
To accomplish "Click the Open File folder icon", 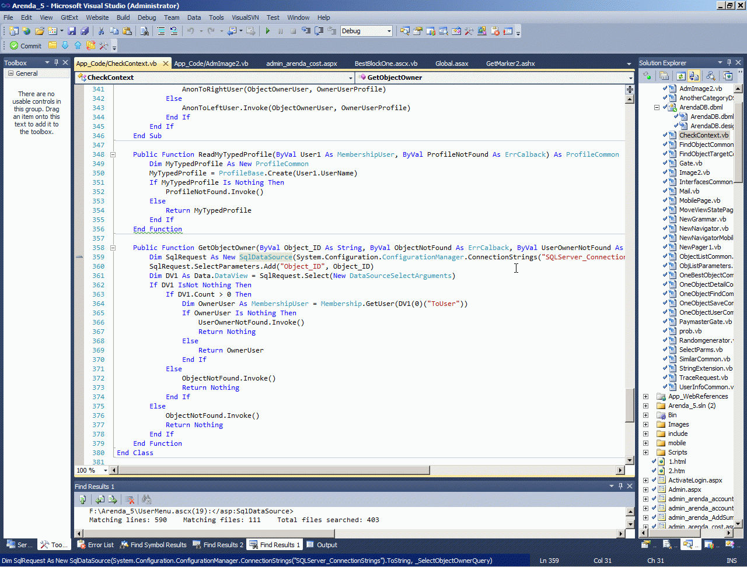I will pos(40,31).
